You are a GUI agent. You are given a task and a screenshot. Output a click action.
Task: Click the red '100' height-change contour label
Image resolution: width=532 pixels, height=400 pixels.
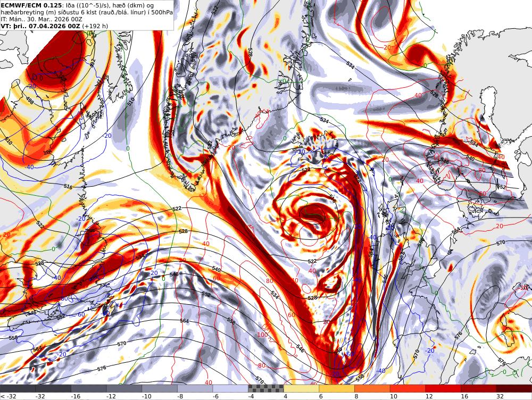pyautogui.click(x=262, y=335)
